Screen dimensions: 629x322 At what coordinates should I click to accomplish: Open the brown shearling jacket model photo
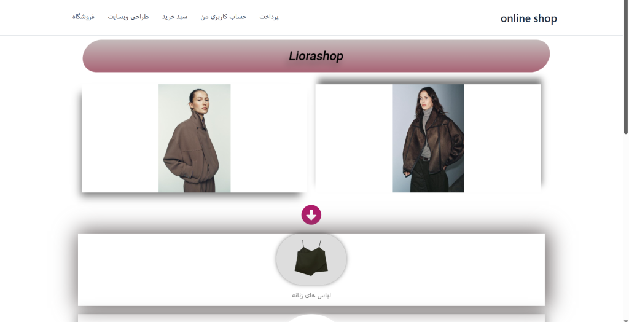(428, 138)
